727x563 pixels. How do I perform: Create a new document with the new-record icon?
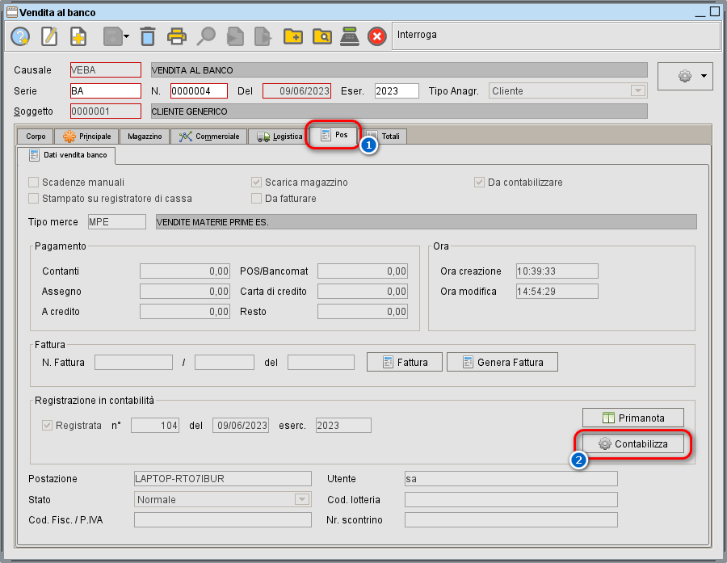click(78, 36)
